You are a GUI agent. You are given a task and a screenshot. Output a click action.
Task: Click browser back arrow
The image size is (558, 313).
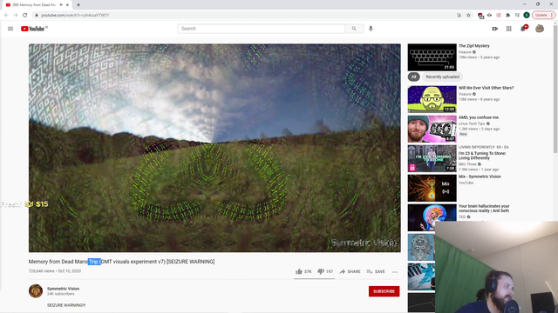[x=6, y=16]
